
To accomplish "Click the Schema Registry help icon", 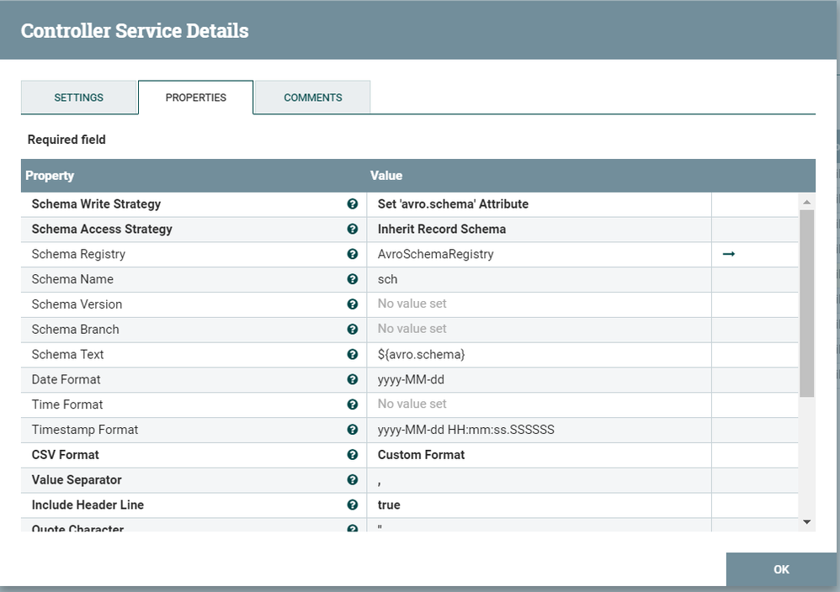I will pyautogui.click(x=352, y=254).
